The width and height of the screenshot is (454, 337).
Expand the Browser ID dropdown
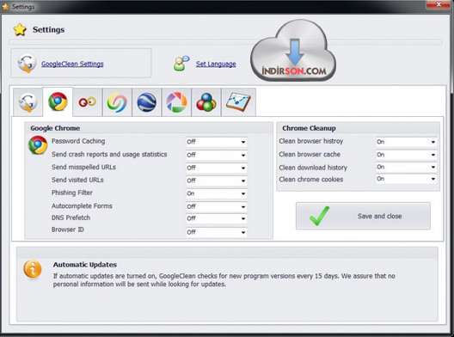217,232
